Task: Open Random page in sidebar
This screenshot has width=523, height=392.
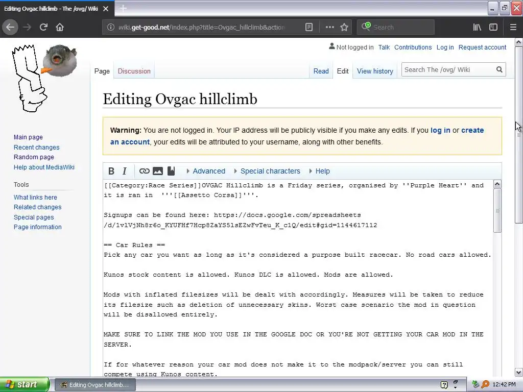Action: click(x=34, y=157)
